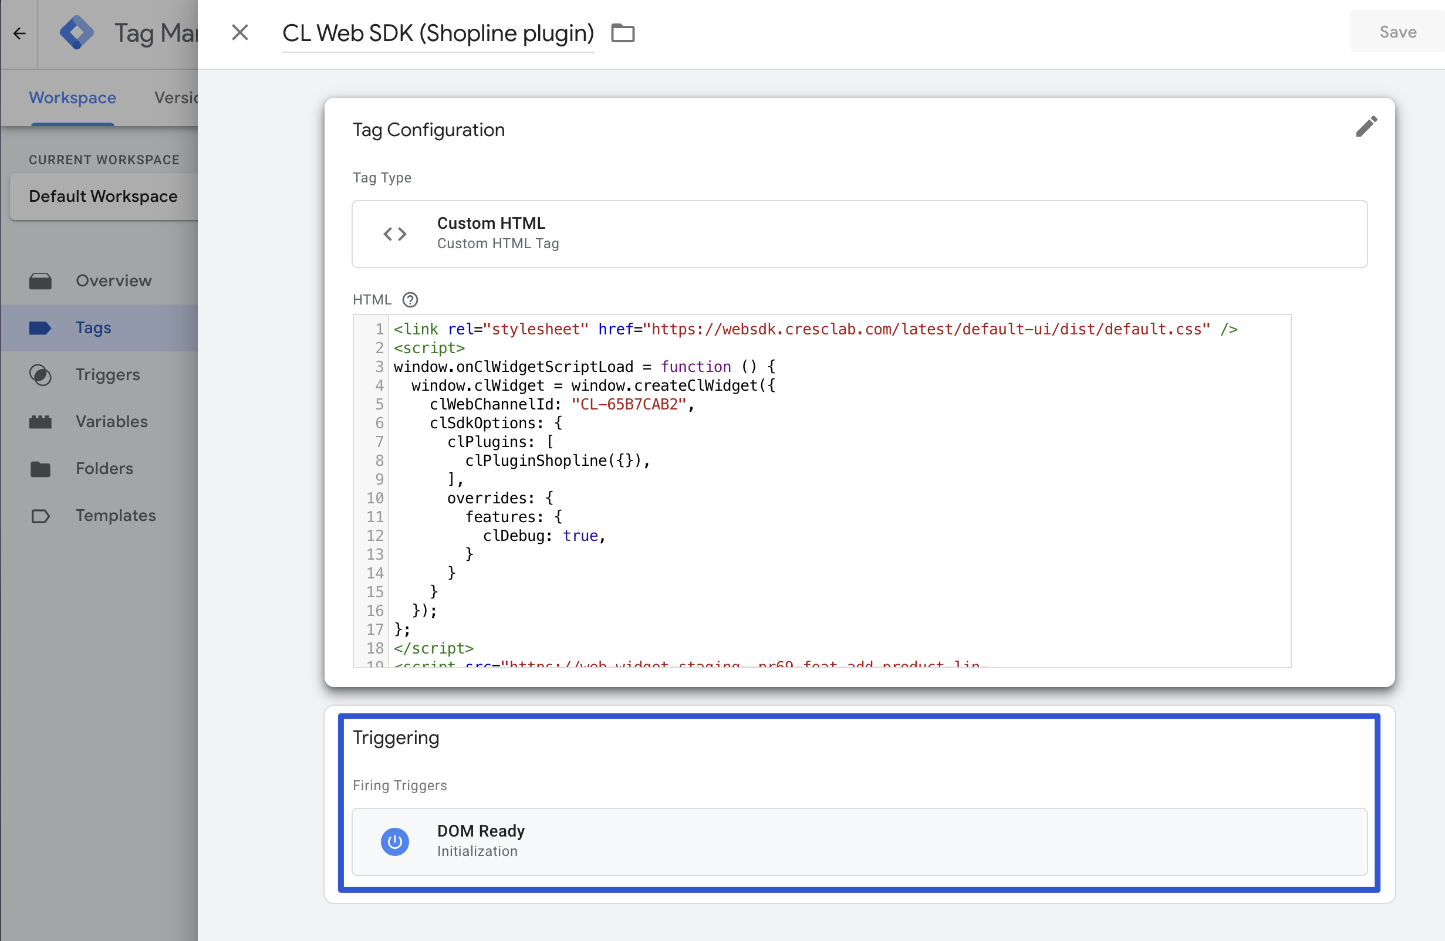Edit the tag name CL Web SDK field
This screenshot has height=941, width=1445.
pos(438,33)
